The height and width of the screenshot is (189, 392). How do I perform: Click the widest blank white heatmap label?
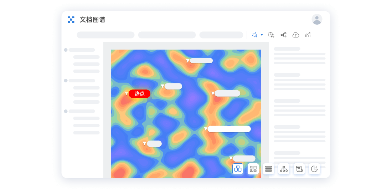[229, 129]
